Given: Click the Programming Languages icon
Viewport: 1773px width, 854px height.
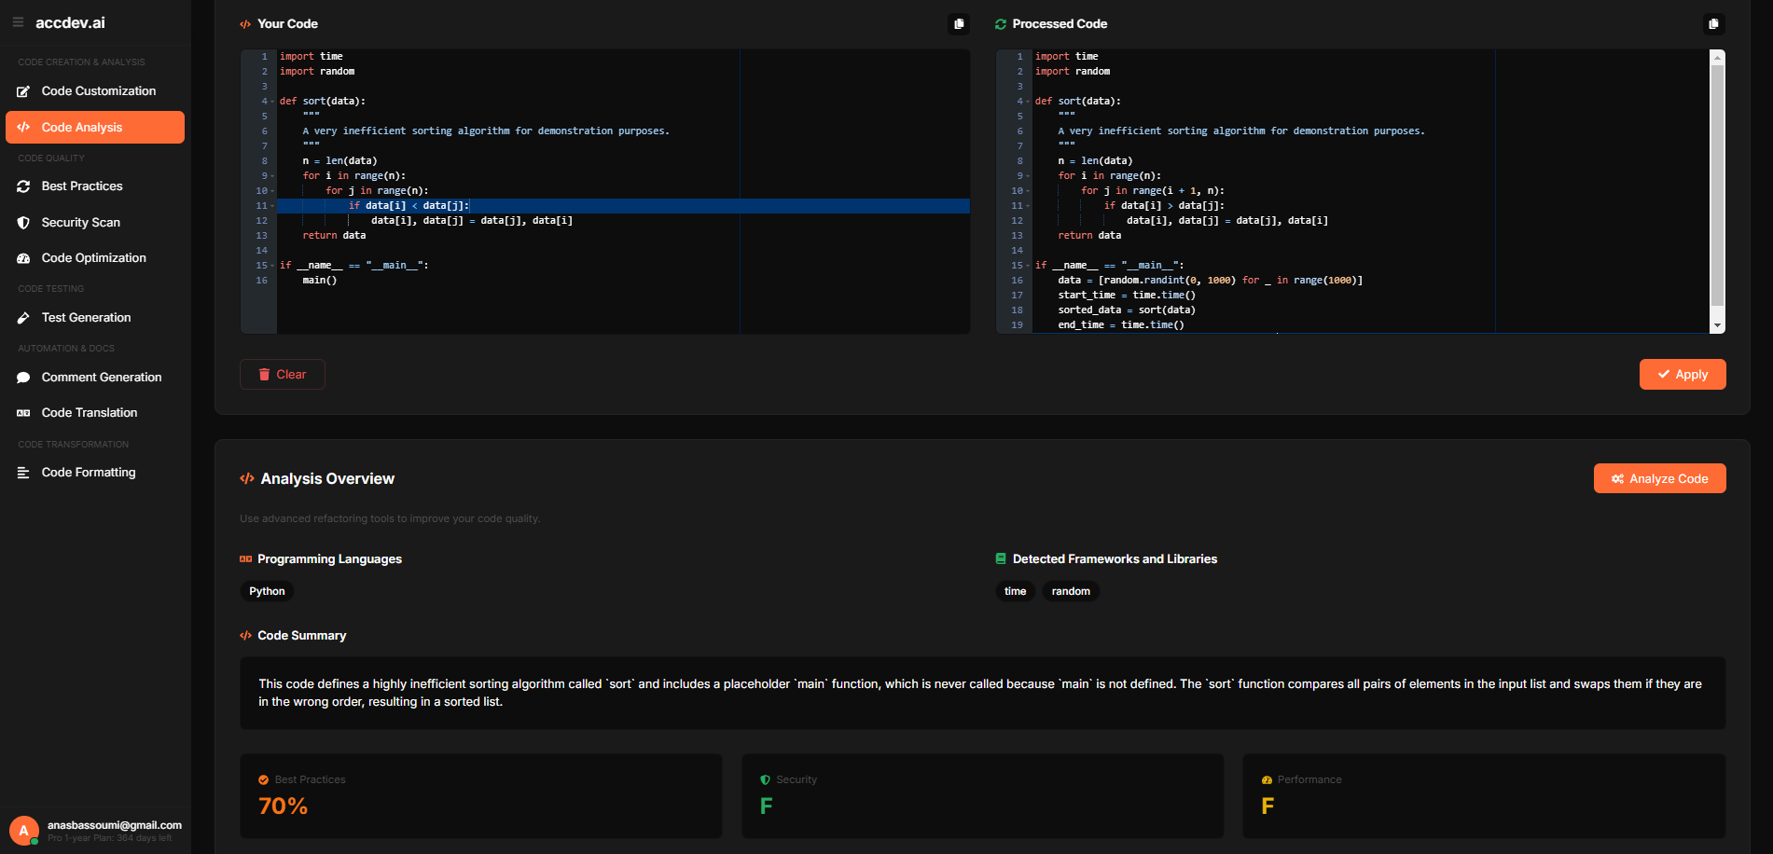Looking at the screenshot, I should click(246, 559).
